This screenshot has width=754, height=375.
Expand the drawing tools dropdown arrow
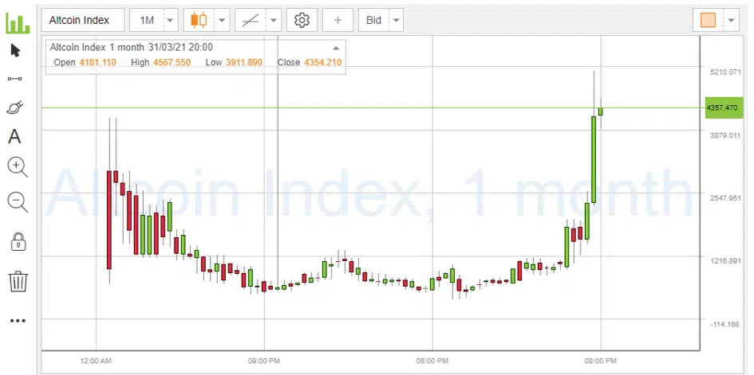click(273, 20)
